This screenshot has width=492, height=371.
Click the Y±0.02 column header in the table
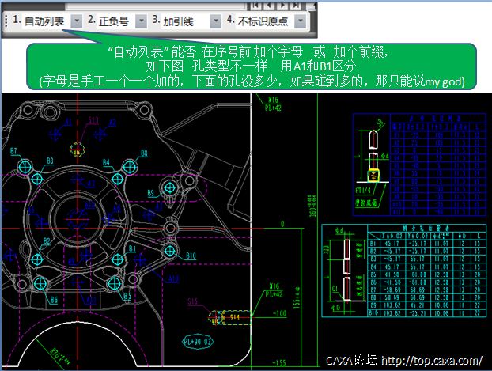tap(418, 236)
